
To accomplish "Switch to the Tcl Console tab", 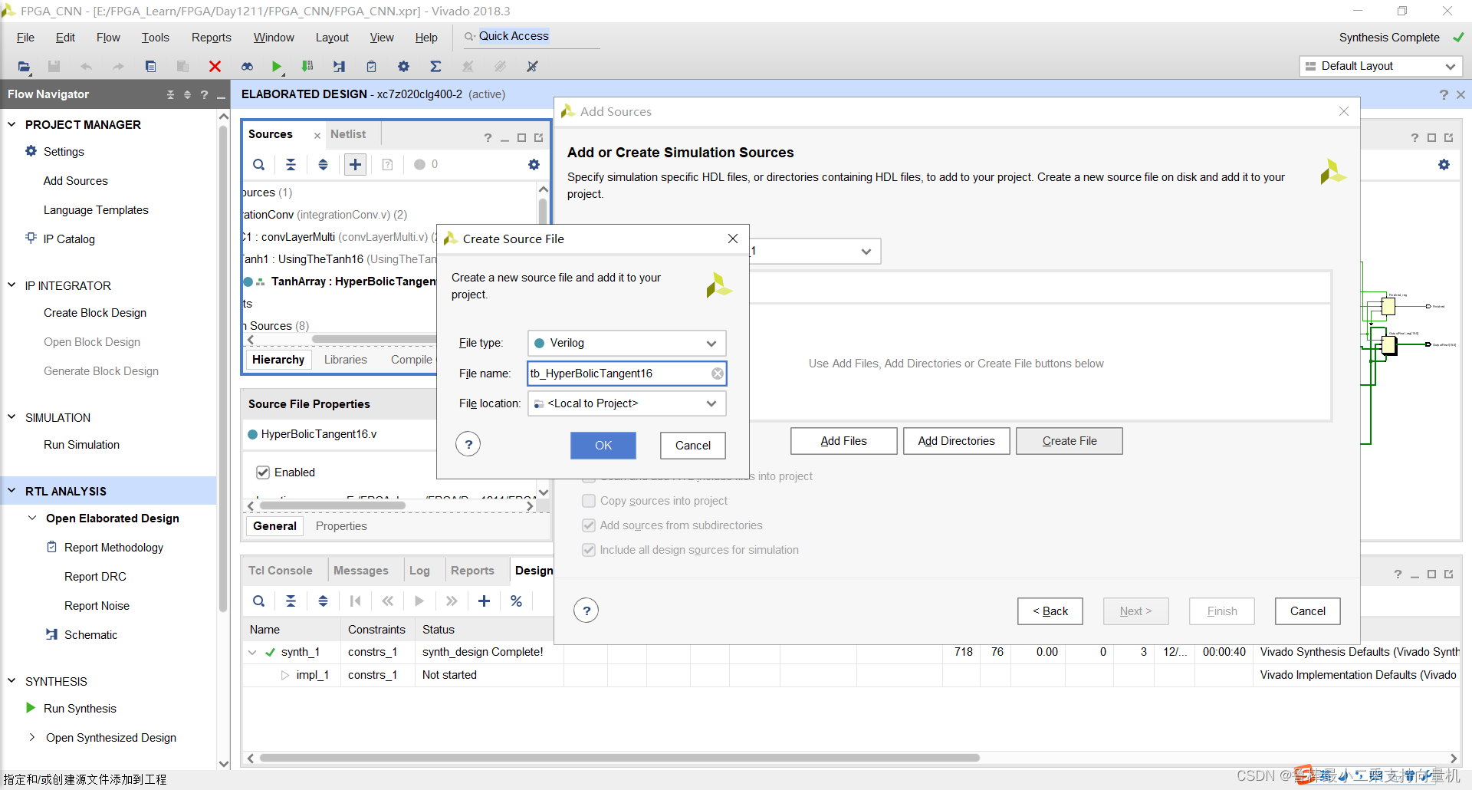I will (x=280, y=571).
